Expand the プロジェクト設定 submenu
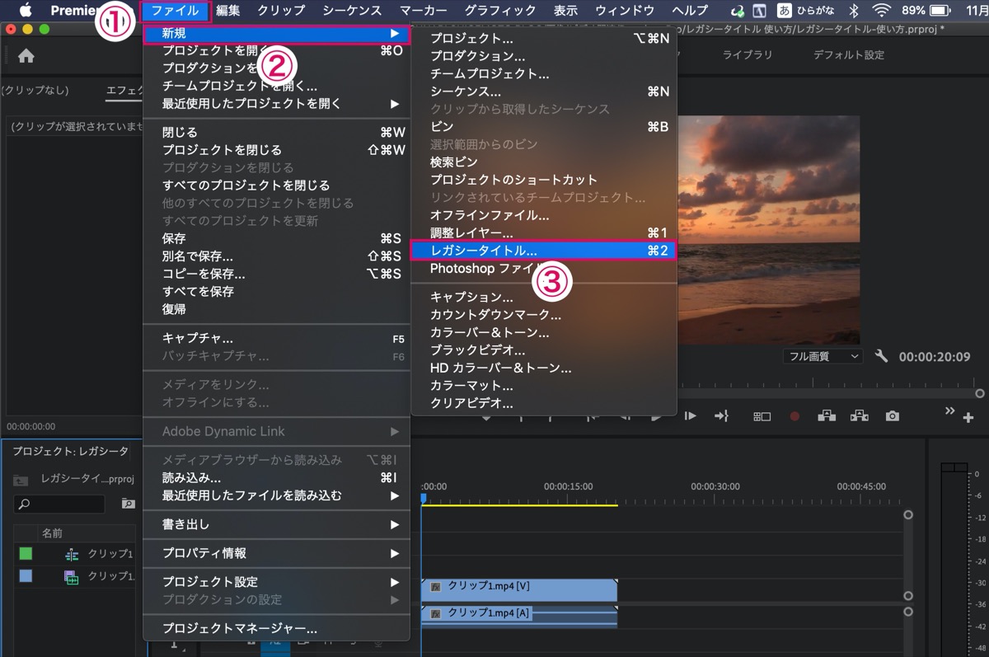The image size is (989, 657). tap(277, 582)
